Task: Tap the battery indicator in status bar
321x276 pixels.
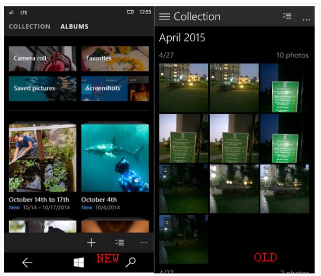Action: pos(130,12)
